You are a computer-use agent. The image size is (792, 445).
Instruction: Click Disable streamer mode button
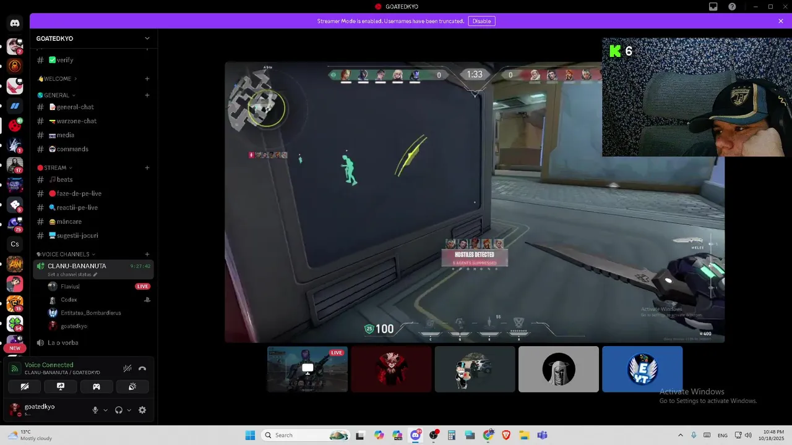(481, 21)
